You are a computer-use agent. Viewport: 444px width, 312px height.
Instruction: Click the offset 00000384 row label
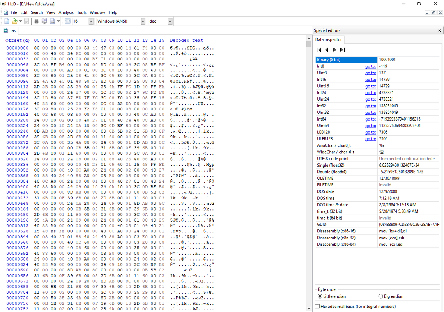18,181
